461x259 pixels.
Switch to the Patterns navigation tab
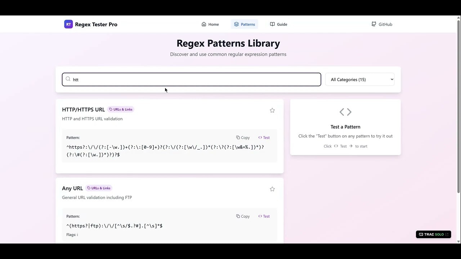tap(245, 24)
